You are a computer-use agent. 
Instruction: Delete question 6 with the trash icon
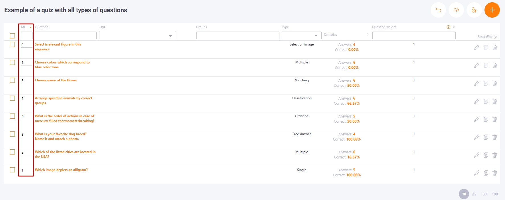click(495, 83)
